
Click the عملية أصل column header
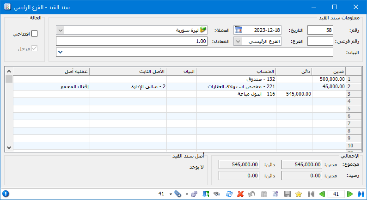(x=51, y=72)
